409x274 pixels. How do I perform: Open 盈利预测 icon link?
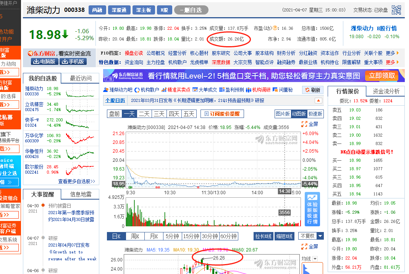tap(231, 90)
